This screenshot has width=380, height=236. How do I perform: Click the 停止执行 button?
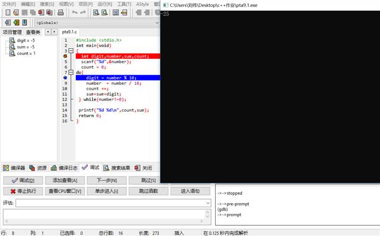point(23,191)
